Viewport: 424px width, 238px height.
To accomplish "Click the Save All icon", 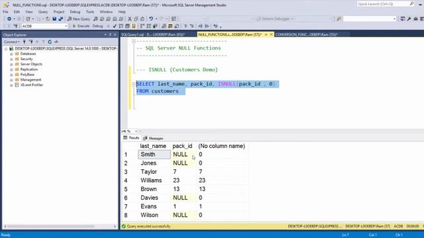I will click(x=61, y=19).
